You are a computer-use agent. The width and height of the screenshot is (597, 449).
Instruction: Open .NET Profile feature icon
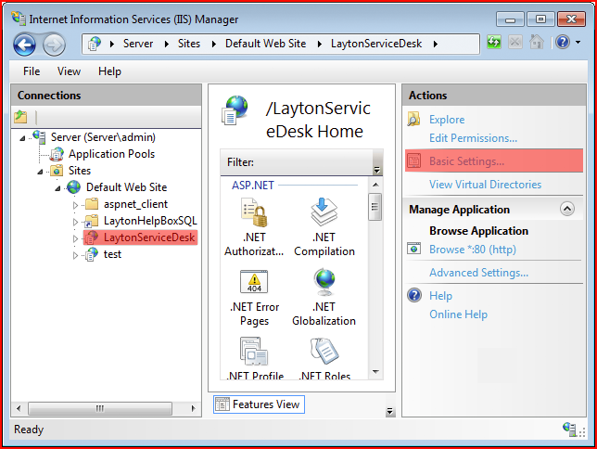pyautogui.click(x=254, y=351)
